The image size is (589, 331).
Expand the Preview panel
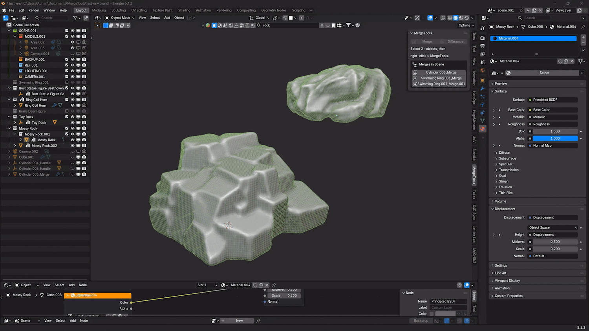pos(501,84)
